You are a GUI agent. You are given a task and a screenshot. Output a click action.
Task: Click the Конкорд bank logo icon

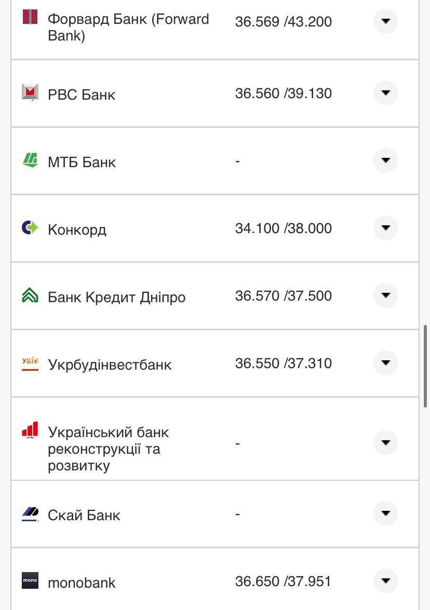point(30,227)
